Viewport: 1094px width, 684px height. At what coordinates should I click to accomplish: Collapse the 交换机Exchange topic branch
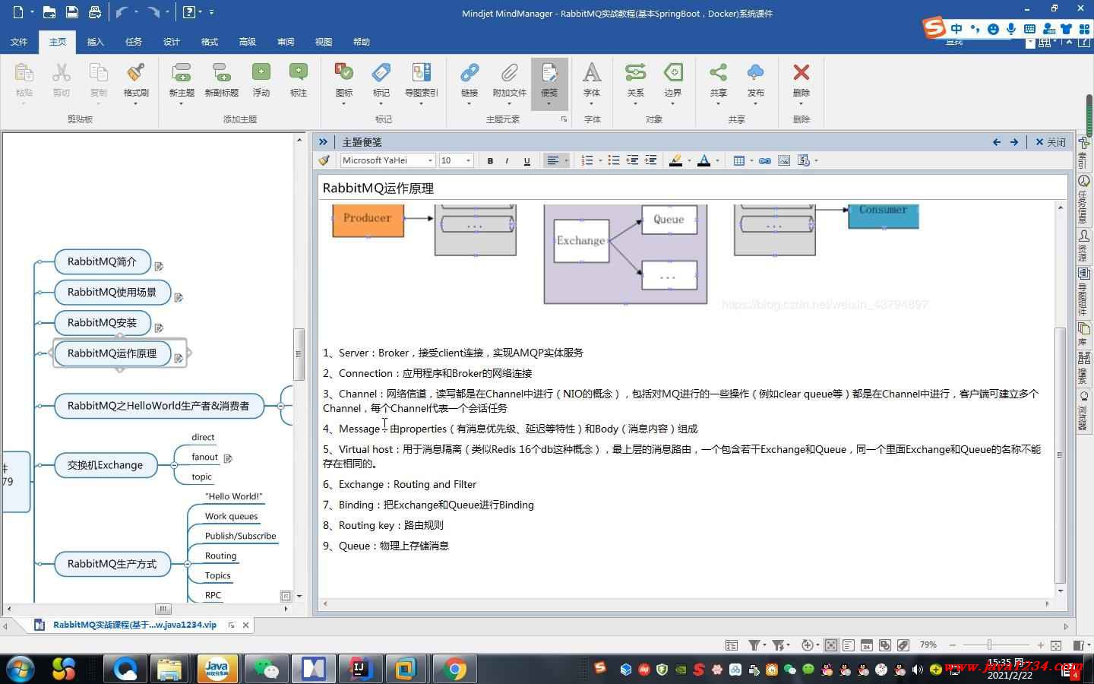tap(174, 465)
